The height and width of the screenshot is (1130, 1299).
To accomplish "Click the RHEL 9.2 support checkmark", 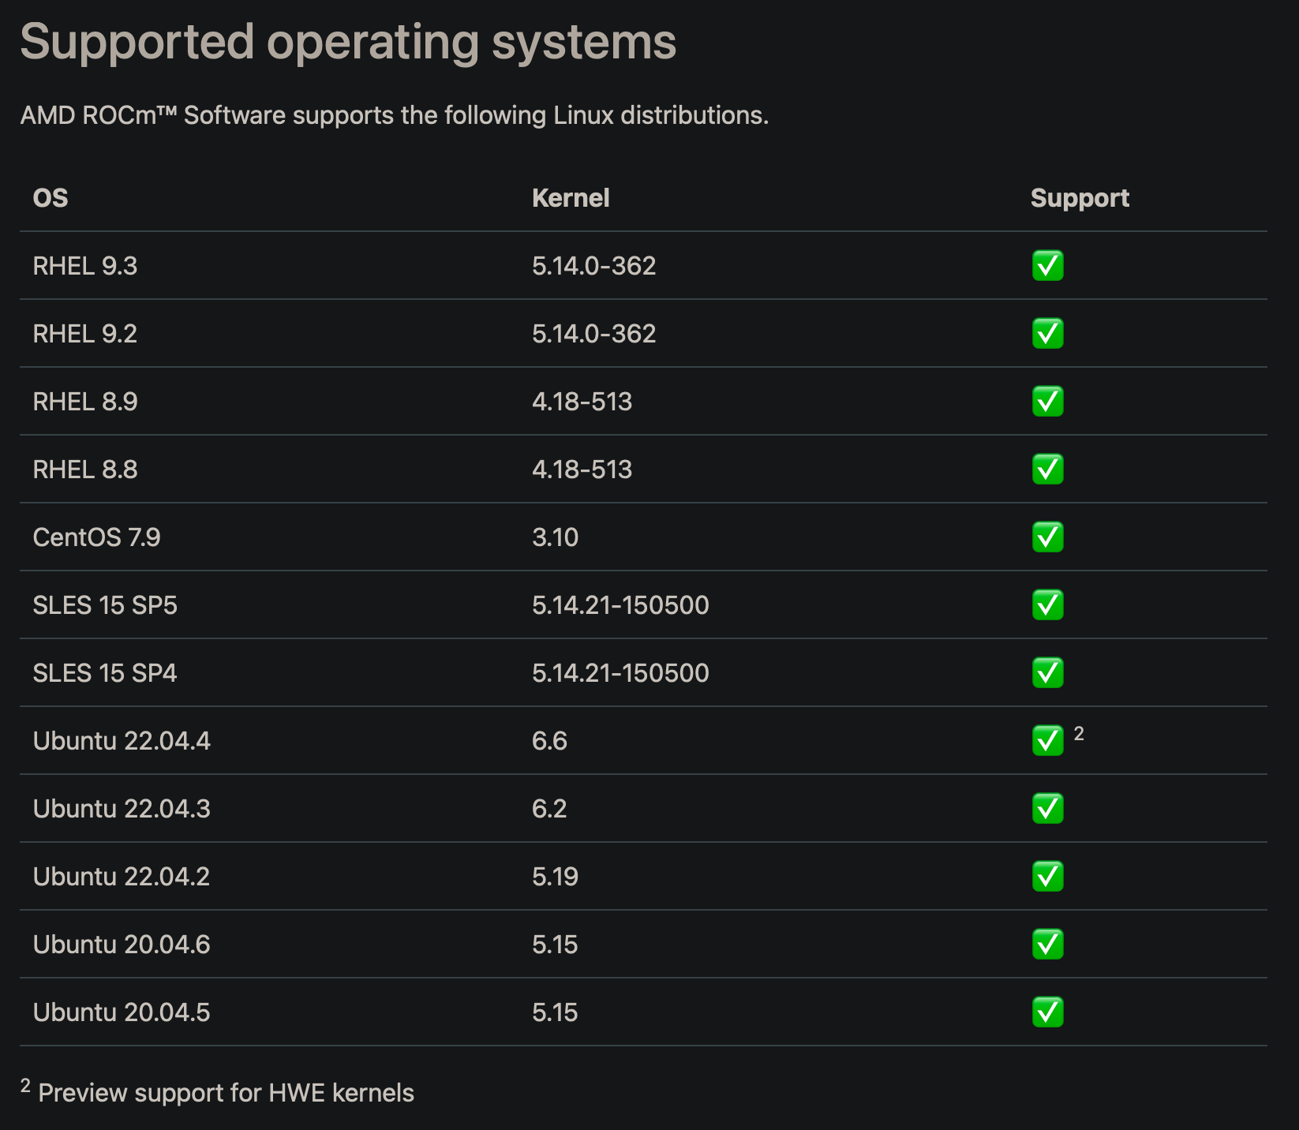I will tap(1047, 334).
